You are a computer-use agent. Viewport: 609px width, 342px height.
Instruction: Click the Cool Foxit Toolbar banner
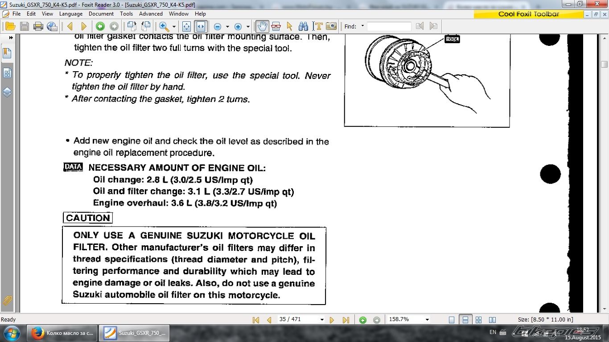(528, 14)
